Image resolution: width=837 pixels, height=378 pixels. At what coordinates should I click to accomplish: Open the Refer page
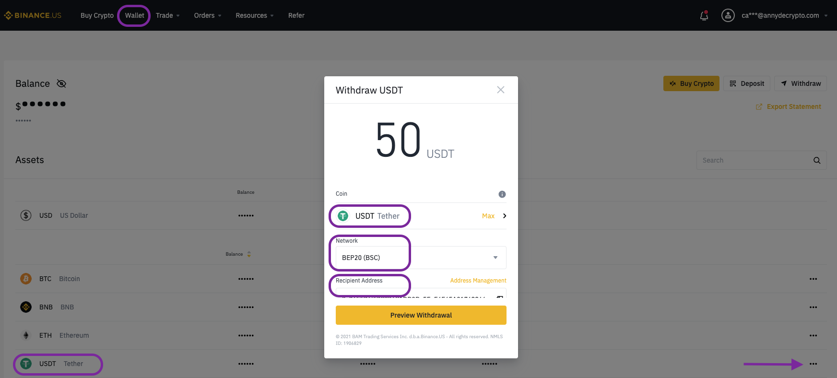click(x=296, y=15)
